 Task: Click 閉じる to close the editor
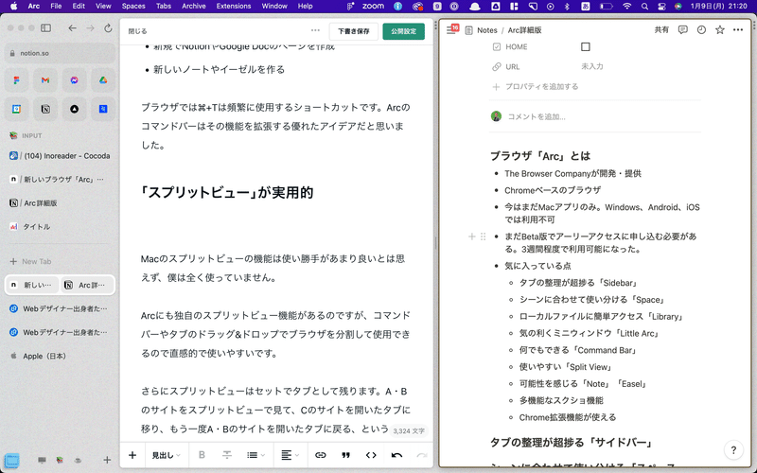(x=137, y=31)
